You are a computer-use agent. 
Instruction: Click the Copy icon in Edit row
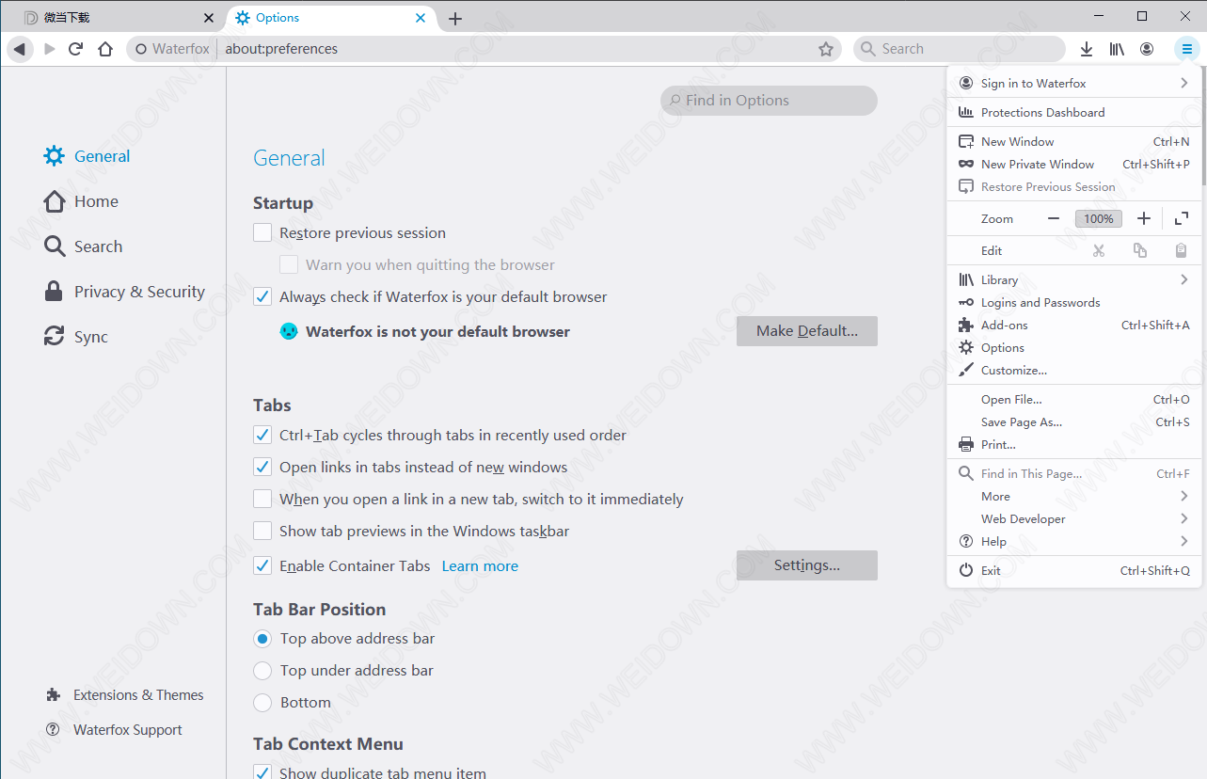(1140, 250)
